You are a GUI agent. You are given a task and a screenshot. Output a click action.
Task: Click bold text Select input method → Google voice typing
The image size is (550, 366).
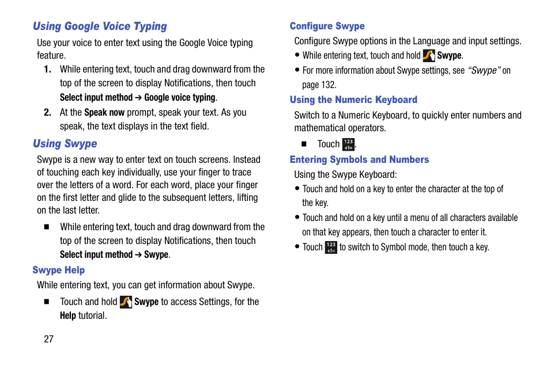click(x=138, y=97)
